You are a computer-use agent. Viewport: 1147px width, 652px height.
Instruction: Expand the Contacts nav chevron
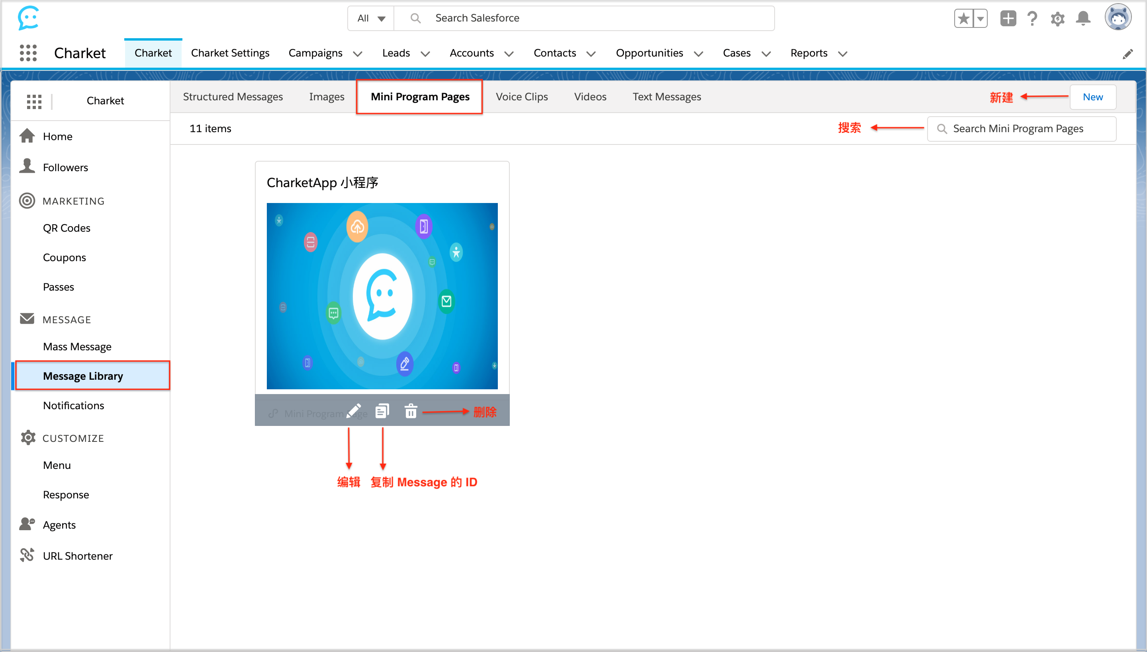coord(591,54)
